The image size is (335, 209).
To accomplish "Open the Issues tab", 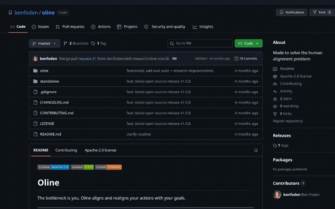I will click(40, 27).
